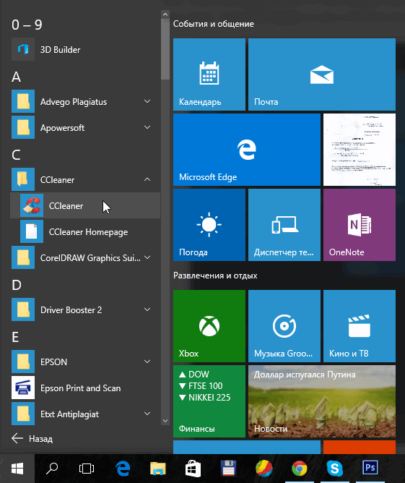
Task: Open Skype from the taskbar
Action: pos(334,469)
